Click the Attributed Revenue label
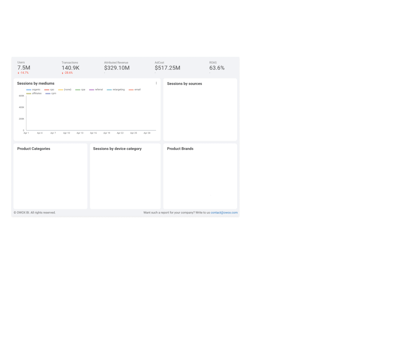398x360 pixels. (116, 63)
